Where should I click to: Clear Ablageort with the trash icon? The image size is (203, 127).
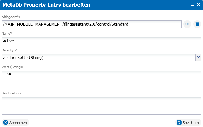point(197,24)
